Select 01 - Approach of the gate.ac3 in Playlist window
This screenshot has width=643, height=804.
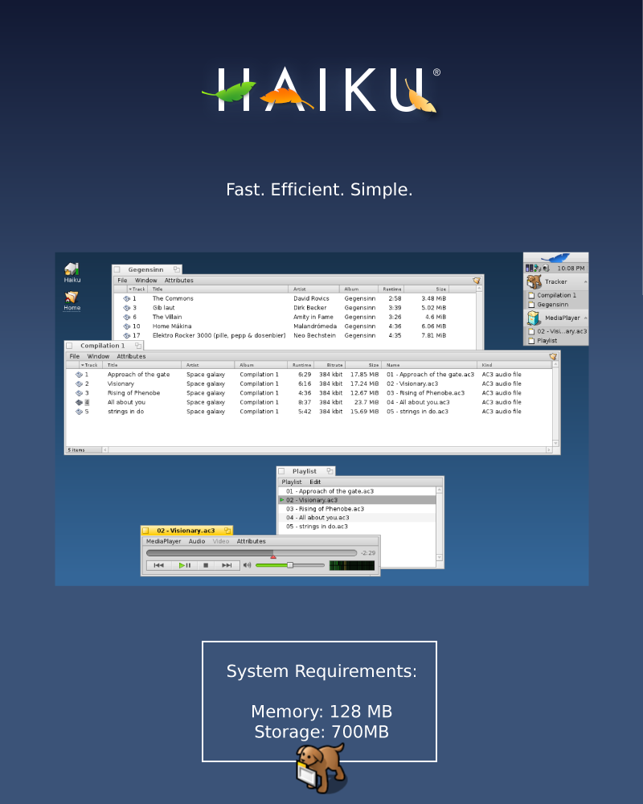click(357, 491)
